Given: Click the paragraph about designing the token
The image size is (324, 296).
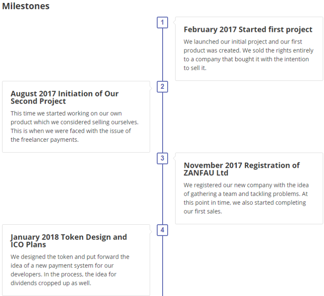Looking at the screenshot, I should (x=70, y=270).
